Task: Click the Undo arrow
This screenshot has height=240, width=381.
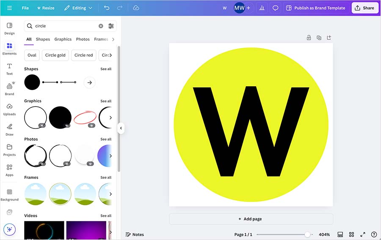Action: [107, 8]
